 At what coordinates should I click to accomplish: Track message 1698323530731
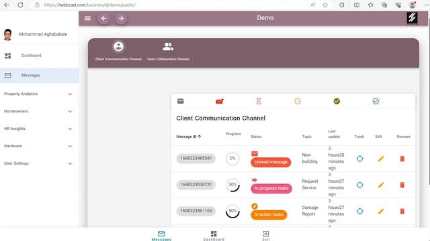coord(360,185)
